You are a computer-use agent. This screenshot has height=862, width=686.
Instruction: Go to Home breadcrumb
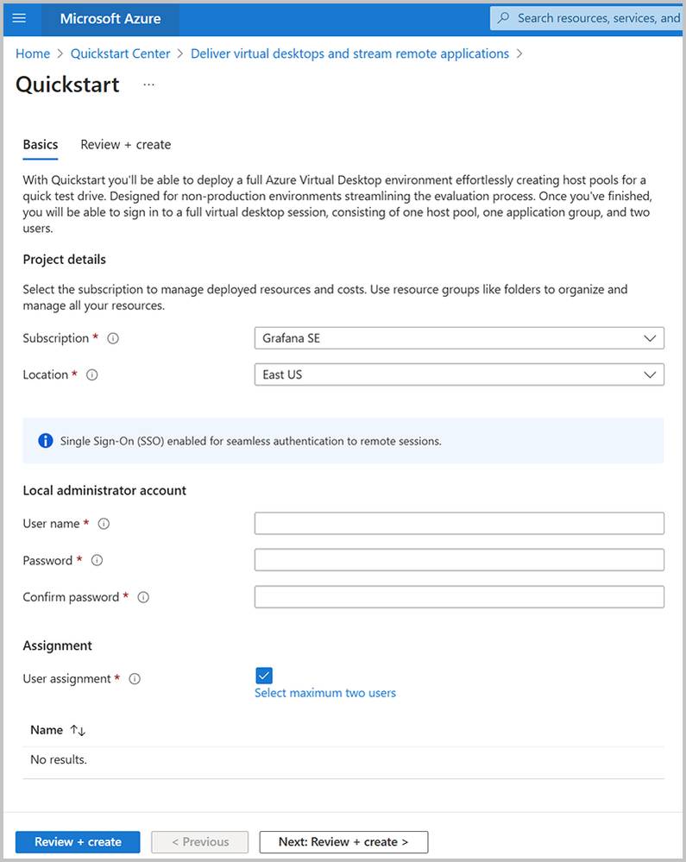click(33, 53)
